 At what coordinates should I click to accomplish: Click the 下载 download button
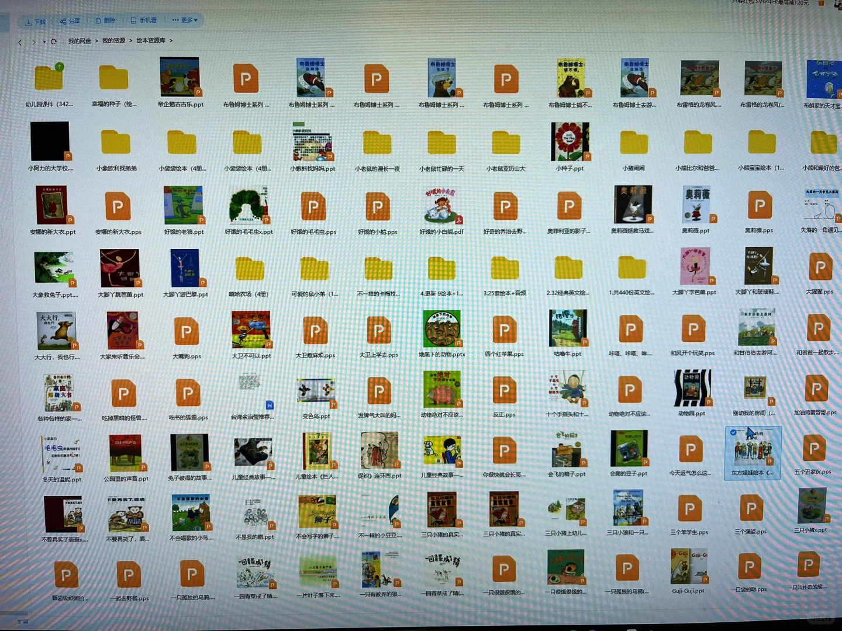pyautogui.click(x=36, y=22)
